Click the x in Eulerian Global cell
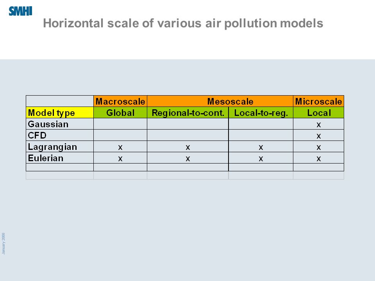Screen dimensions: 375x281 (x=120, y=159)
